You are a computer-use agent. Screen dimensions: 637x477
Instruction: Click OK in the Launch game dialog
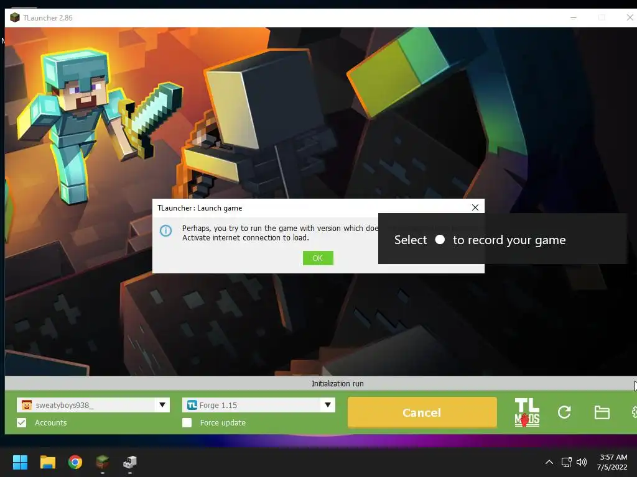click(x=318, y=258)
